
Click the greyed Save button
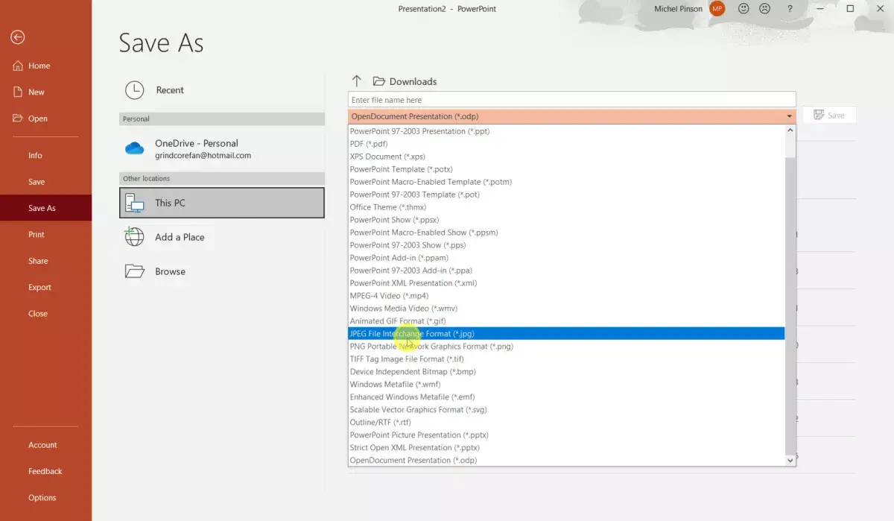pos(829,115)
